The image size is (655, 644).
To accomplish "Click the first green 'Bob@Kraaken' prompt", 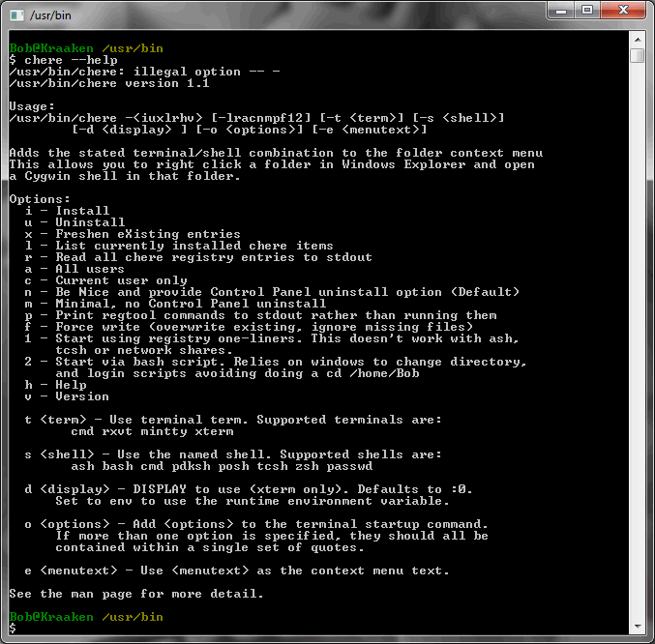I will pos(51,48).
